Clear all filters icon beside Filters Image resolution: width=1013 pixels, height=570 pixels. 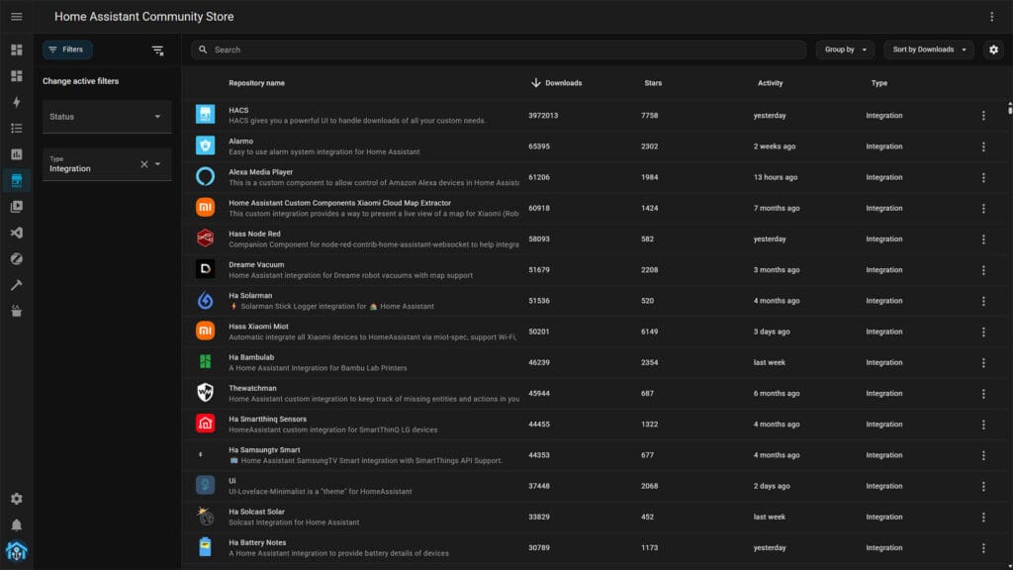(157, 49)
